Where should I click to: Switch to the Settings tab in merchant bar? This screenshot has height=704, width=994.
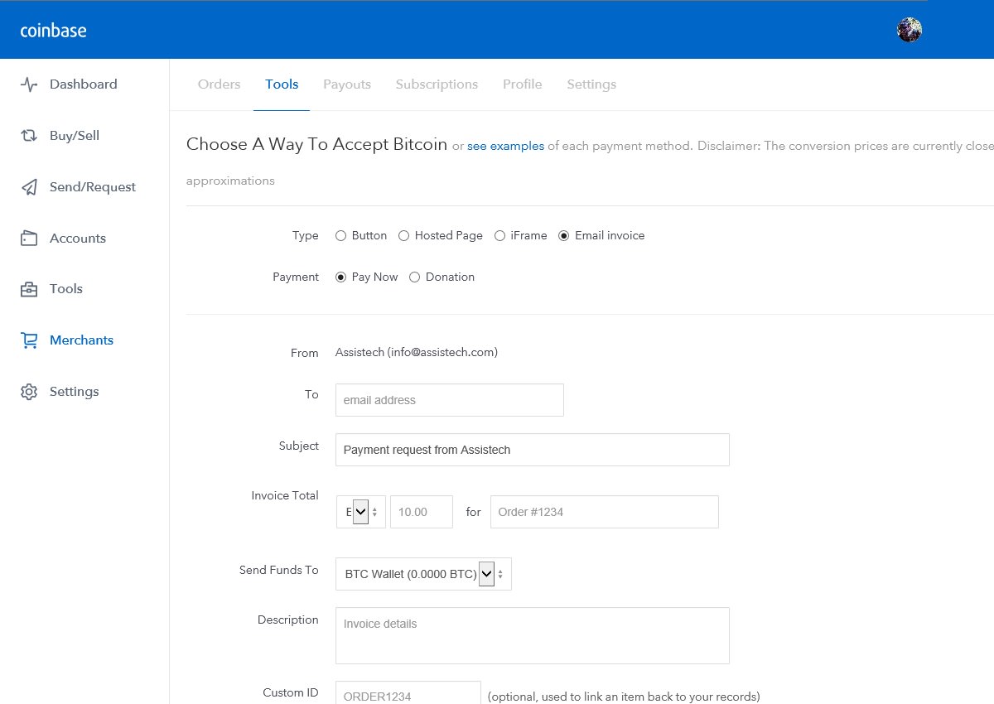[x=591, y=84]
